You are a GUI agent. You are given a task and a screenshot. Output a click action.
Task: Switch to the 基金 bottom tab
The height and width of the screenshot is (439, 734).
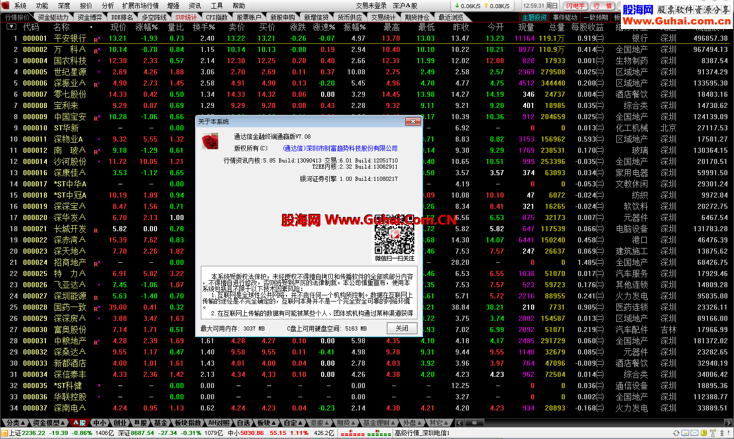161,423
